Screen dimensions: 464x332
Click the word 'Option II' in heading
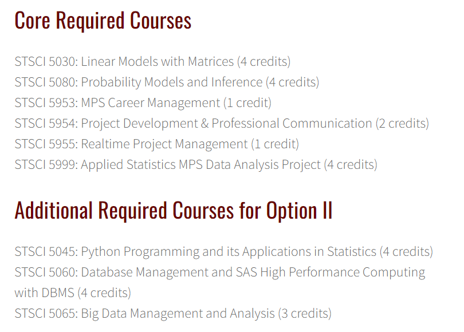pyautogui.click(x=299, y=211)
